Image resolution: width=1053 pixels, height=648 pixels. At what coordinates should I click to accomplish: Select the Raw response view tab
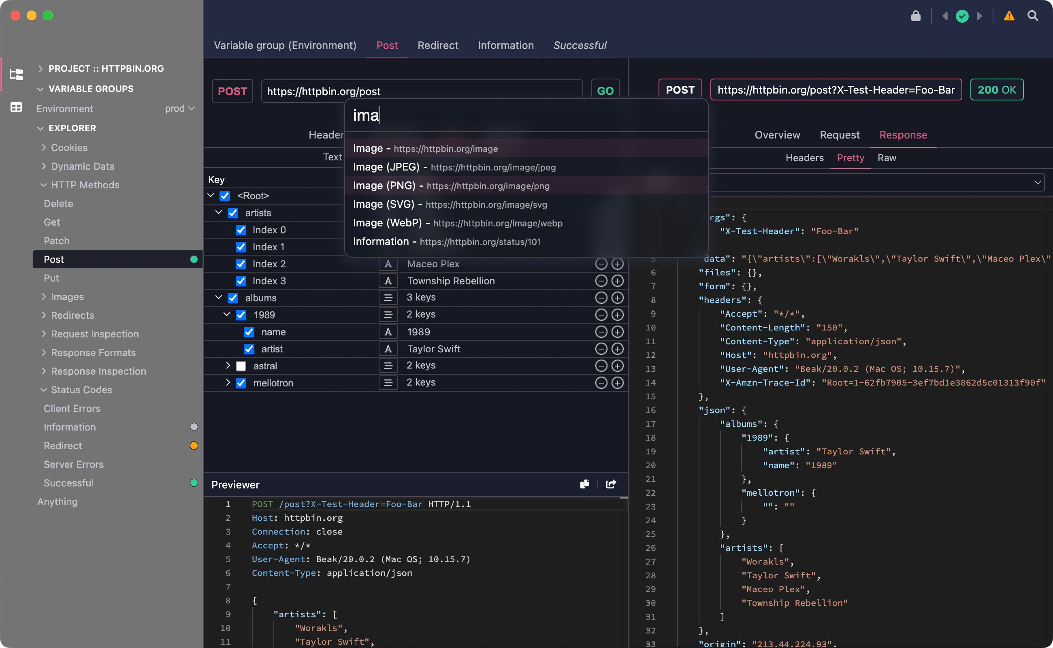(x=887, y=158)
